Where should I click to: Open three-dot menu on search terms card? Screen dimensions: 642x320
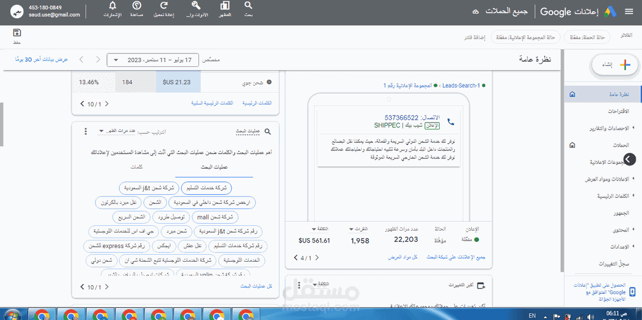(86, 131)
